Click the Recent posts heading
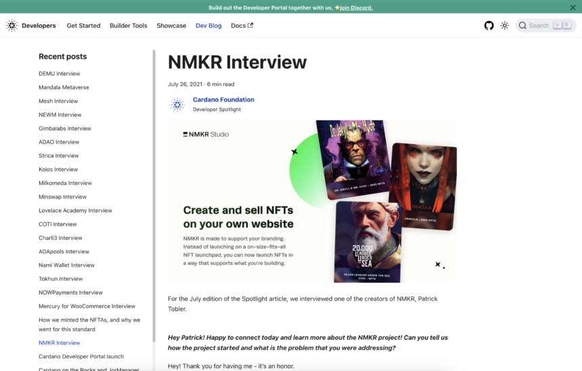This screenshot has height=371, width=582. pos(63,56)
